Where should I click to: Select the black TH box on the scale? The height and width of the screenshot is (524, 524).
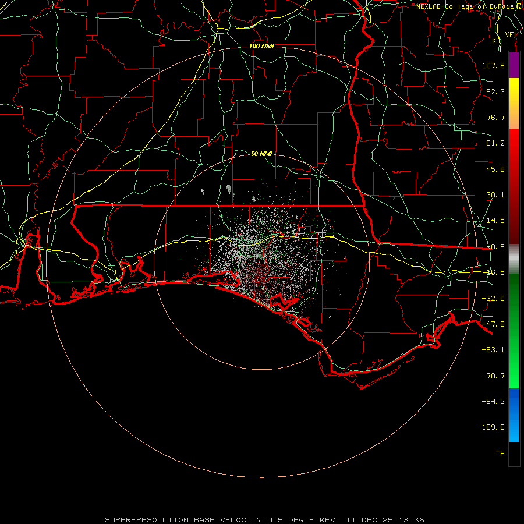click(x=514, y=454)
